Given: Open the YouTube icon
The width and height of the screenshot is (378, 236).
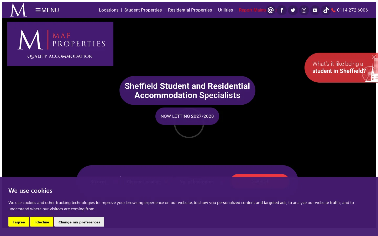Looking at the screenshot, I should pyautogui.click(x=315, y=10).
